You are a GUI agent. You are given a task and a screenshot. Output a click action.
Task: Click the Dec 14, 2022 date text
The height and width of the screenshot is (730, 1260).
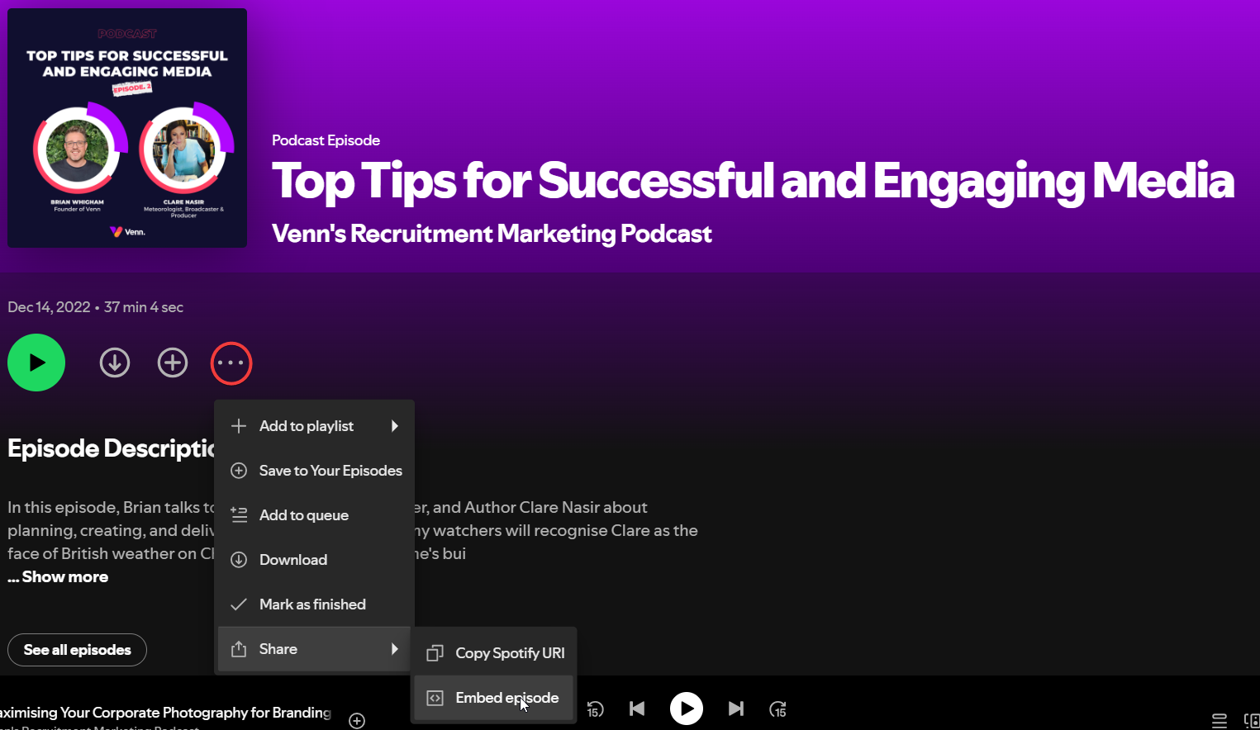49,307
